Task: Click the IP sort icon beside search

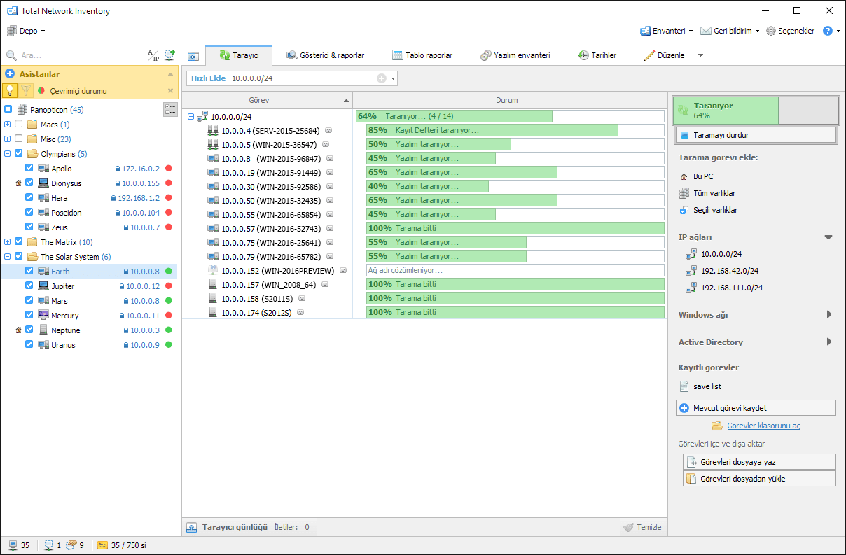Action: 153,55
